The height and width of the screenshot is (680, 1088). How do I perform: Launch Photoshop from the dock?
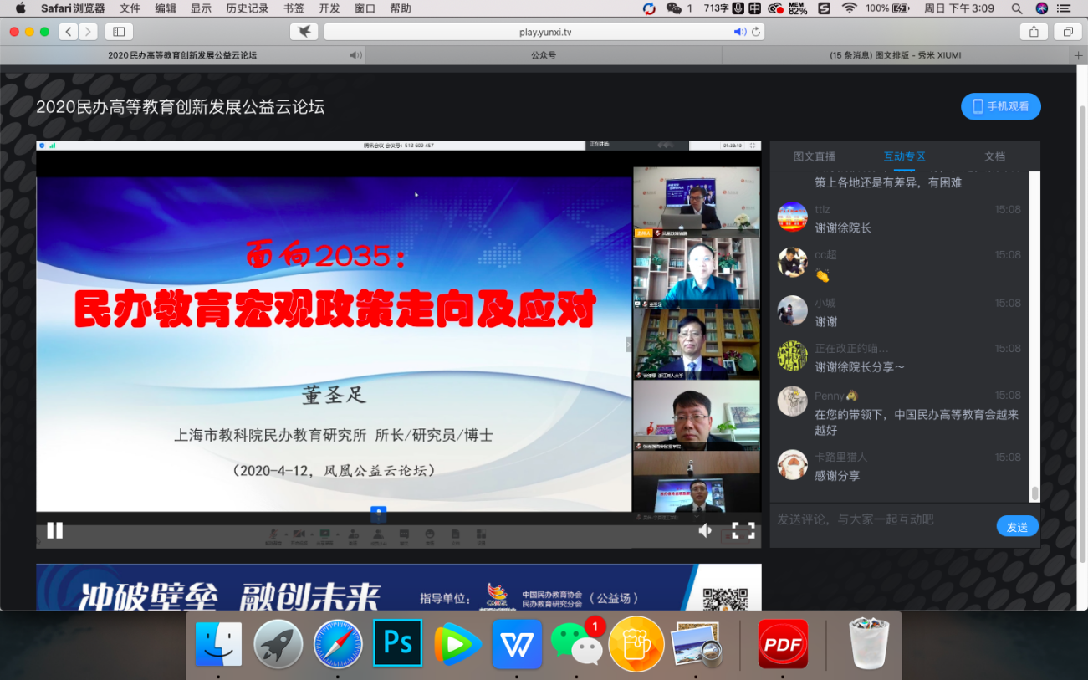coord(397,643)
